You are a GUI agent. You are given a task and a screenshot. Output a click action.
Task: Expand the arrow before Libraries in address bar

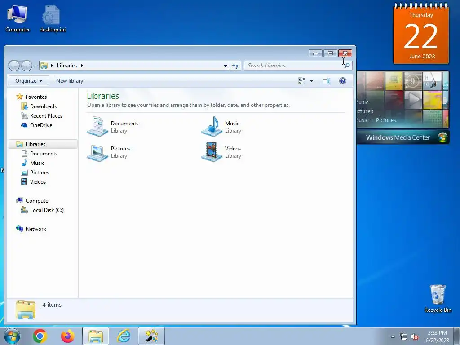[52, 66]
